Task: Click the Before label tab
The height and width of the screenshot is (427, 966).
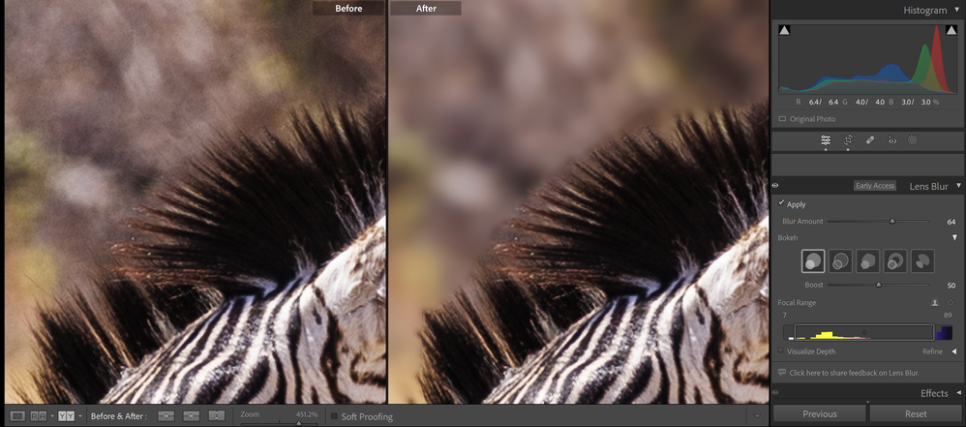Action: (x=348, y=8)
